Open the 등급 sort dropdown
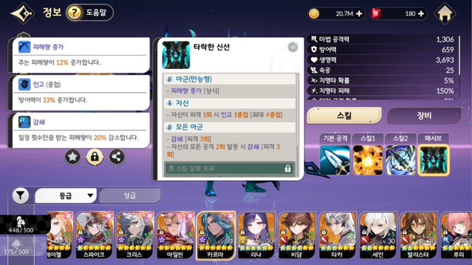Image resolution: width=472 pixels, height=265 pixels. (66, 196)
